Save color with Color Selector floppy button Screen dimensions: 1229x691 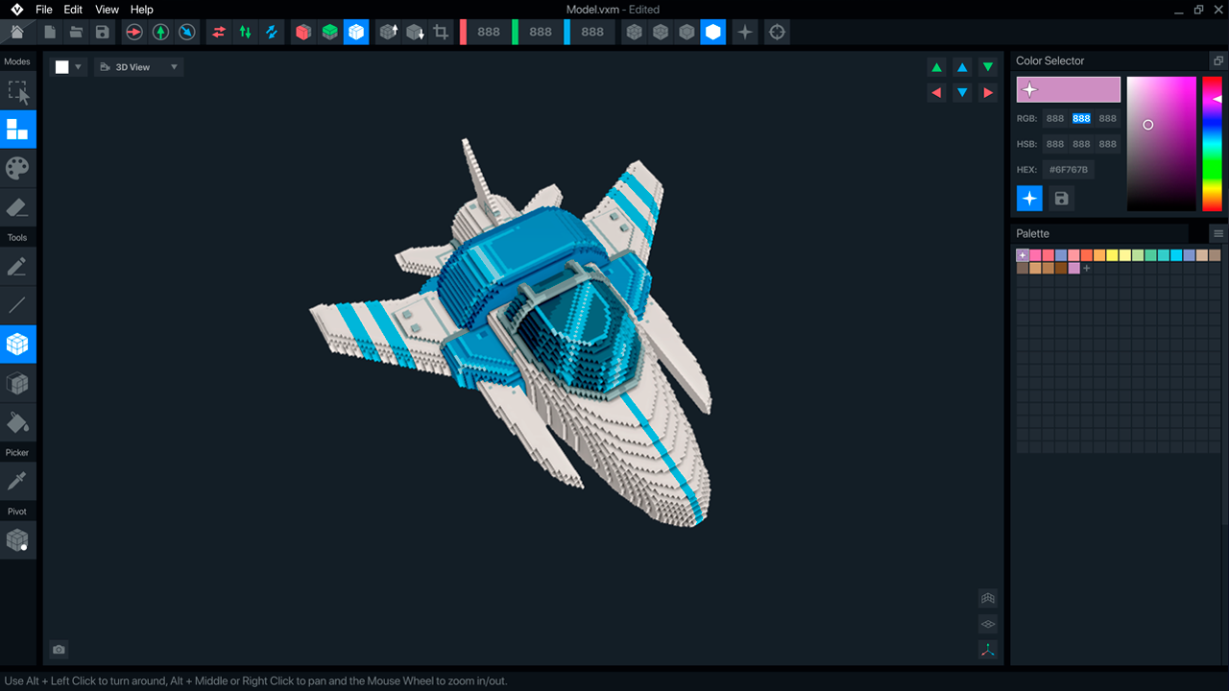click(1061, 199)
